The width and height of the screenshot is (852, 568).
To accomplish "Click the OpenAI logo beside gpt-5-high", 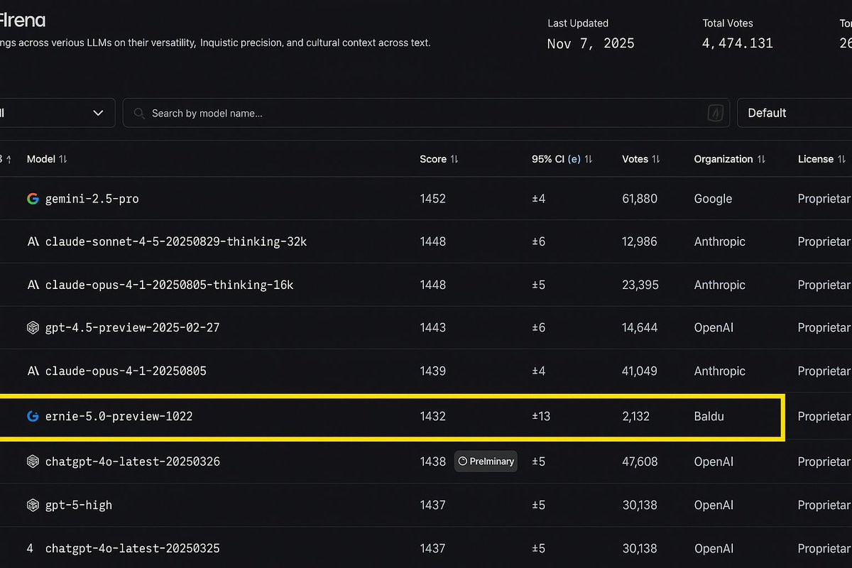I will coord(33,506).
